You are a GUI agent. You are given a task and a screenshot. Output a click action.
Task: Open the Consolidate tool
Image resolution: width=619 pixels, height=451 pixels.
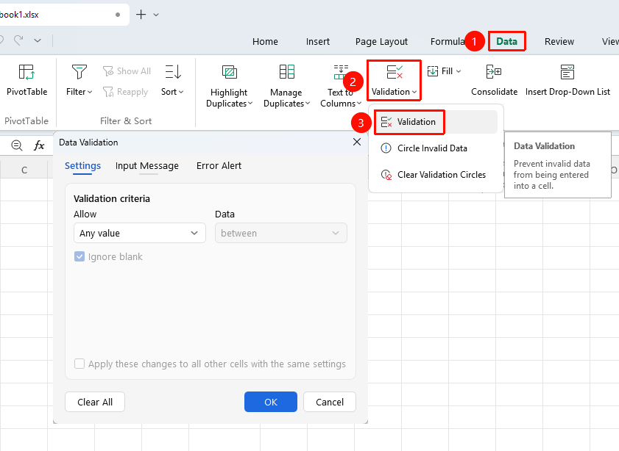click(494, 81)
